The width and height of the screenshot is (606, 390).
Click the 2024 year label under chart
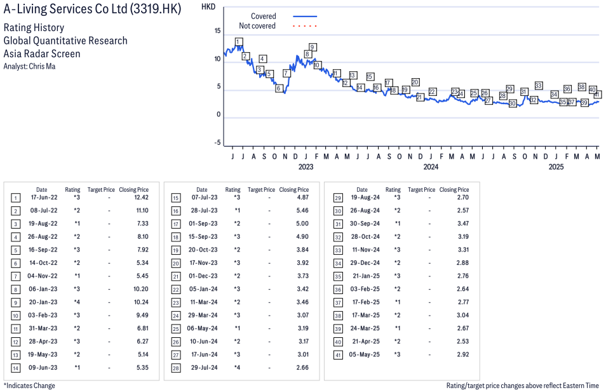(x=431, y=166)
